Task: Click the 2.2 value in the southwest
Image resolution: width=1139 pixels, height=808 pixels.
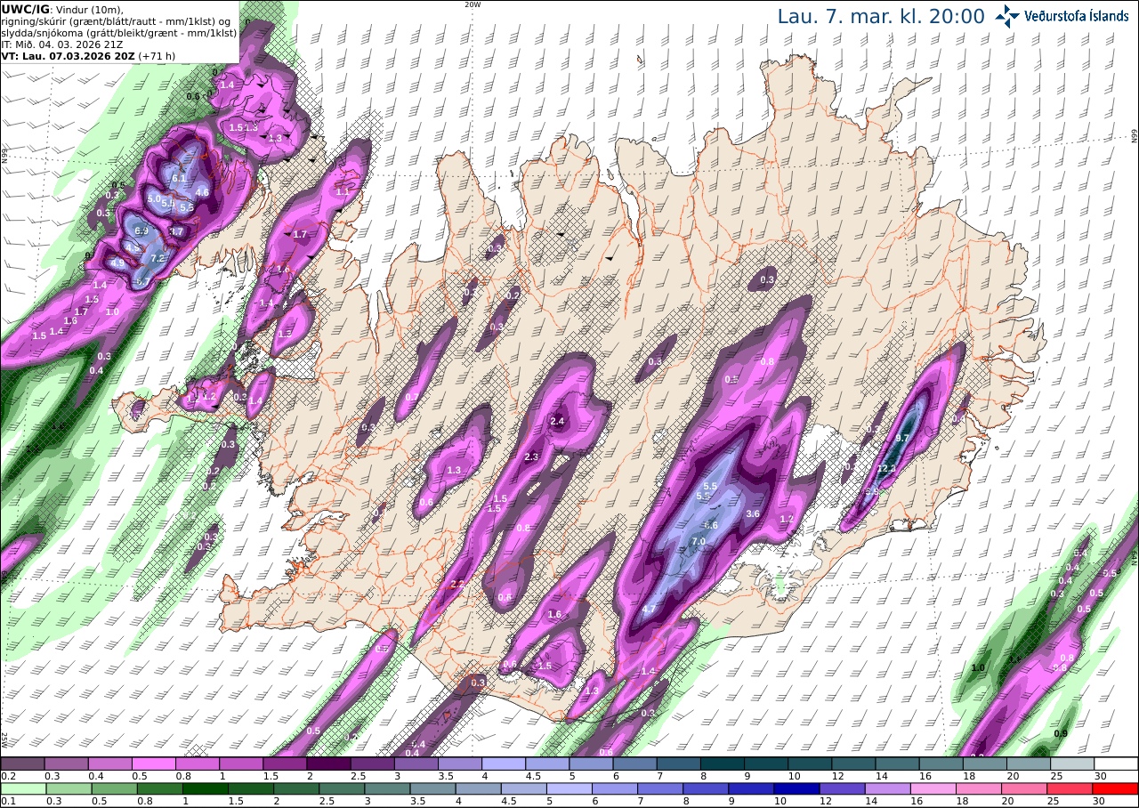Action: point(457,584)
